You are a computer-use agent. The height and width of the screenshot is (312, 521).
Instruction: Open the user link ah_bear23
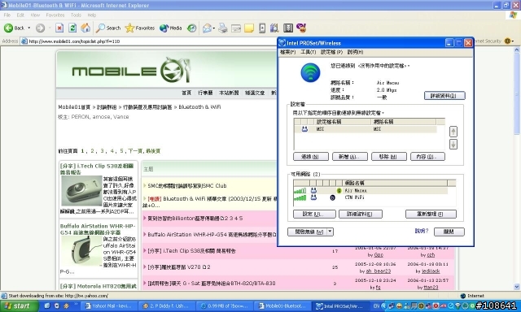tap(378, 271)
